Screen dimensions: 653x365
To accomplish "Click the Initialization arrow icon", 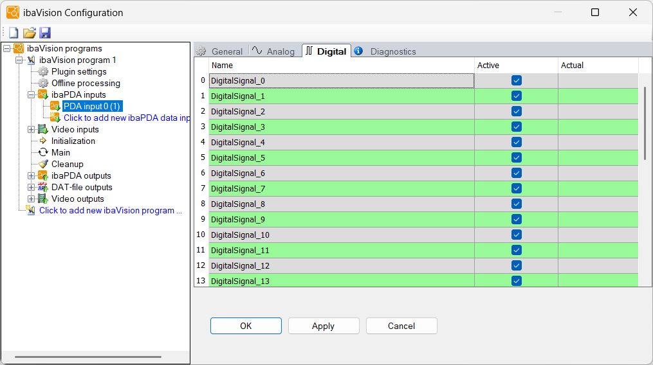I will point(43,141).
